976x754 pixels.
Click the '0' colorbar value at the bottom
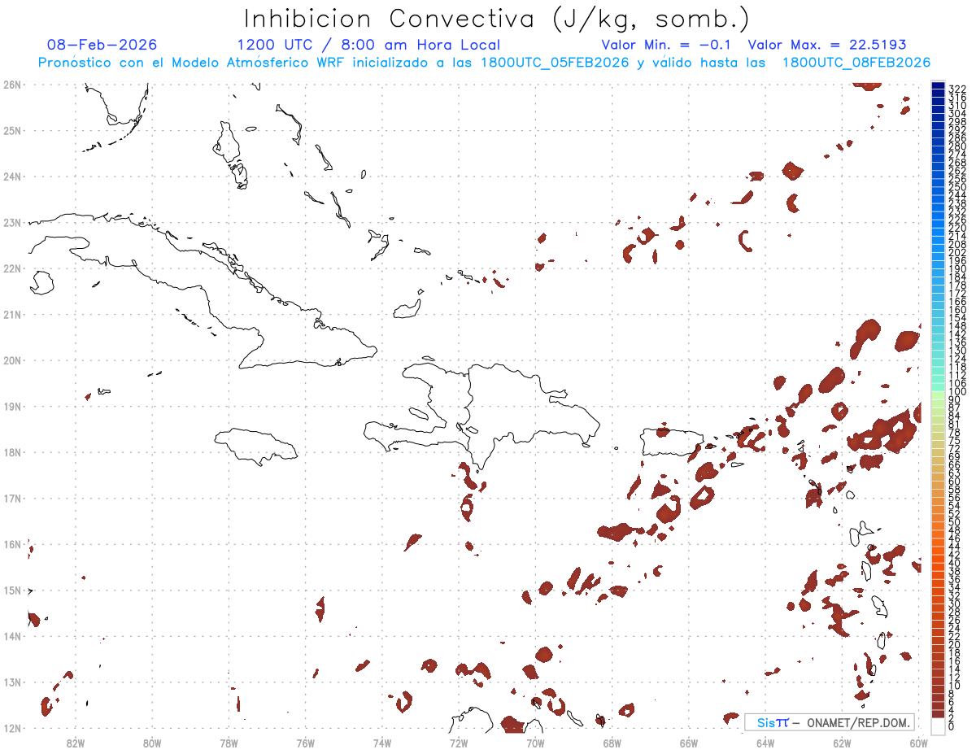tap(952, 726)
